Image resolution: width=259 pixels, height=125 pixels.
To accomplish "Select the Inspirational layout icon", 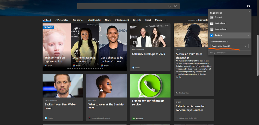I will click(x=212, y=23).
